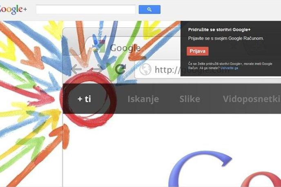Viewport: 281px width, 187px height.
Task: Open the Slike navigation item
Action: 190,99
